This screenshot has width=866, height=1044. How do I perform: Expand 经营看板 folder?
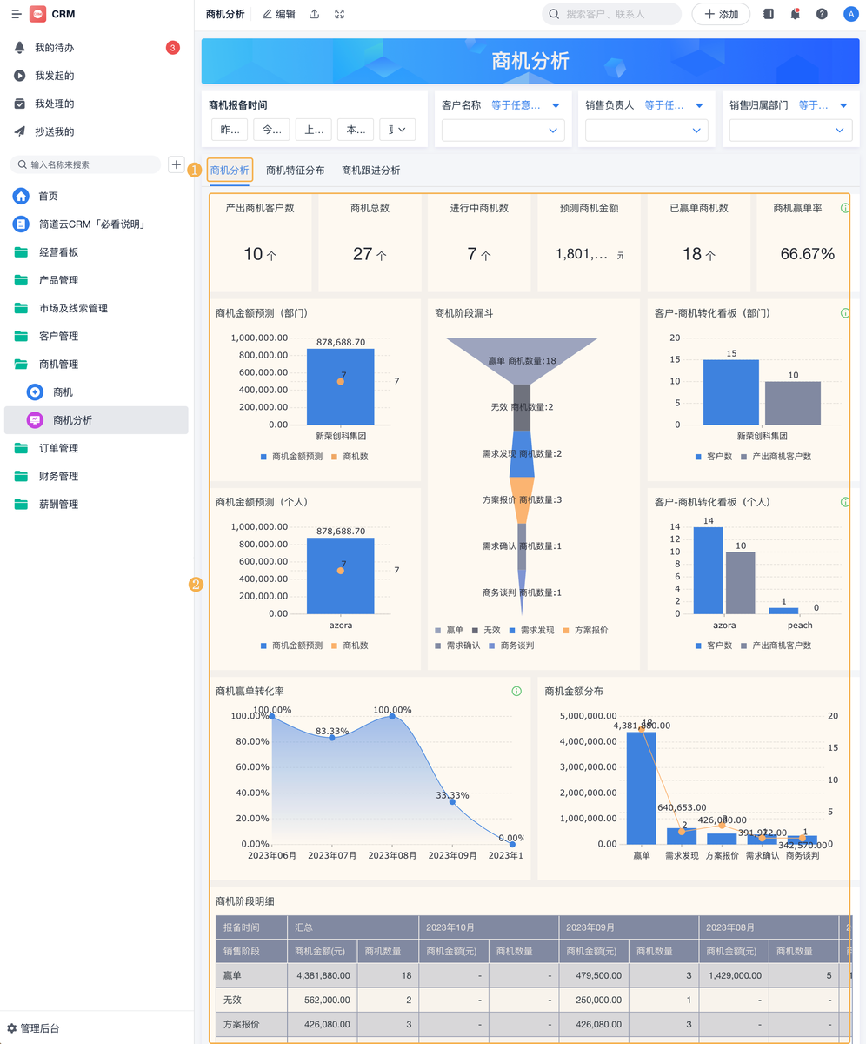pyautogui.click(x=96, y=252)
